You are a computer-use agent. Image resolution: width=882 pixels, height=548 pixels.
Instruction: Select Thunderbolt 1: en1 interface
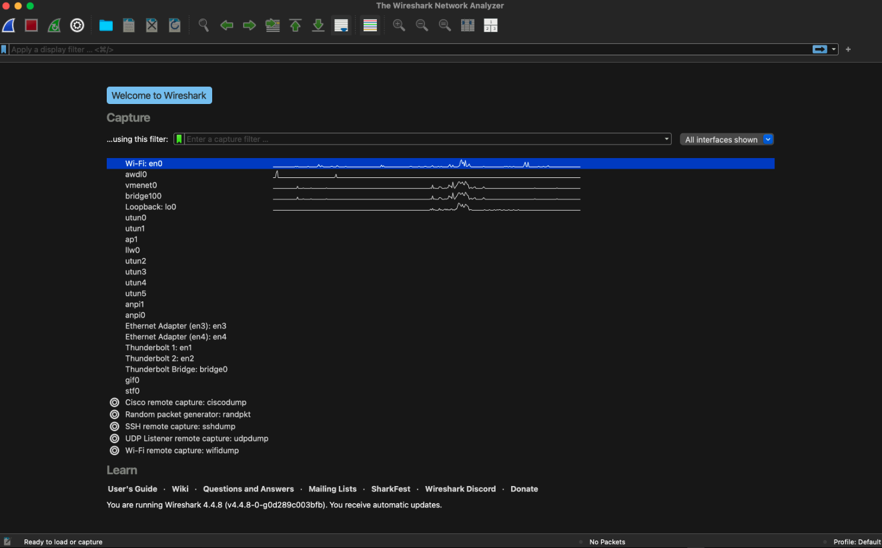point(440,347)
